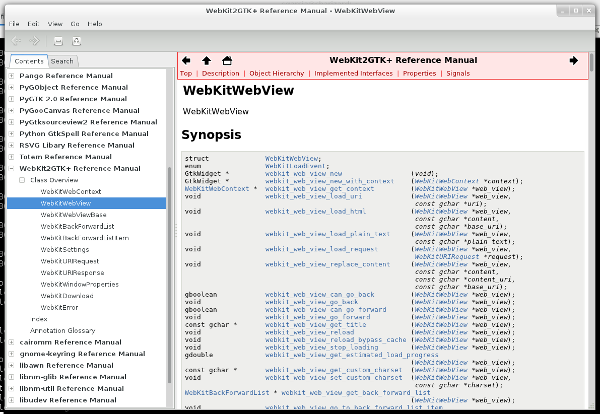Open webkit_web_view_load_html function link
Screen dimensions: 600x414
tap(315, 211)
